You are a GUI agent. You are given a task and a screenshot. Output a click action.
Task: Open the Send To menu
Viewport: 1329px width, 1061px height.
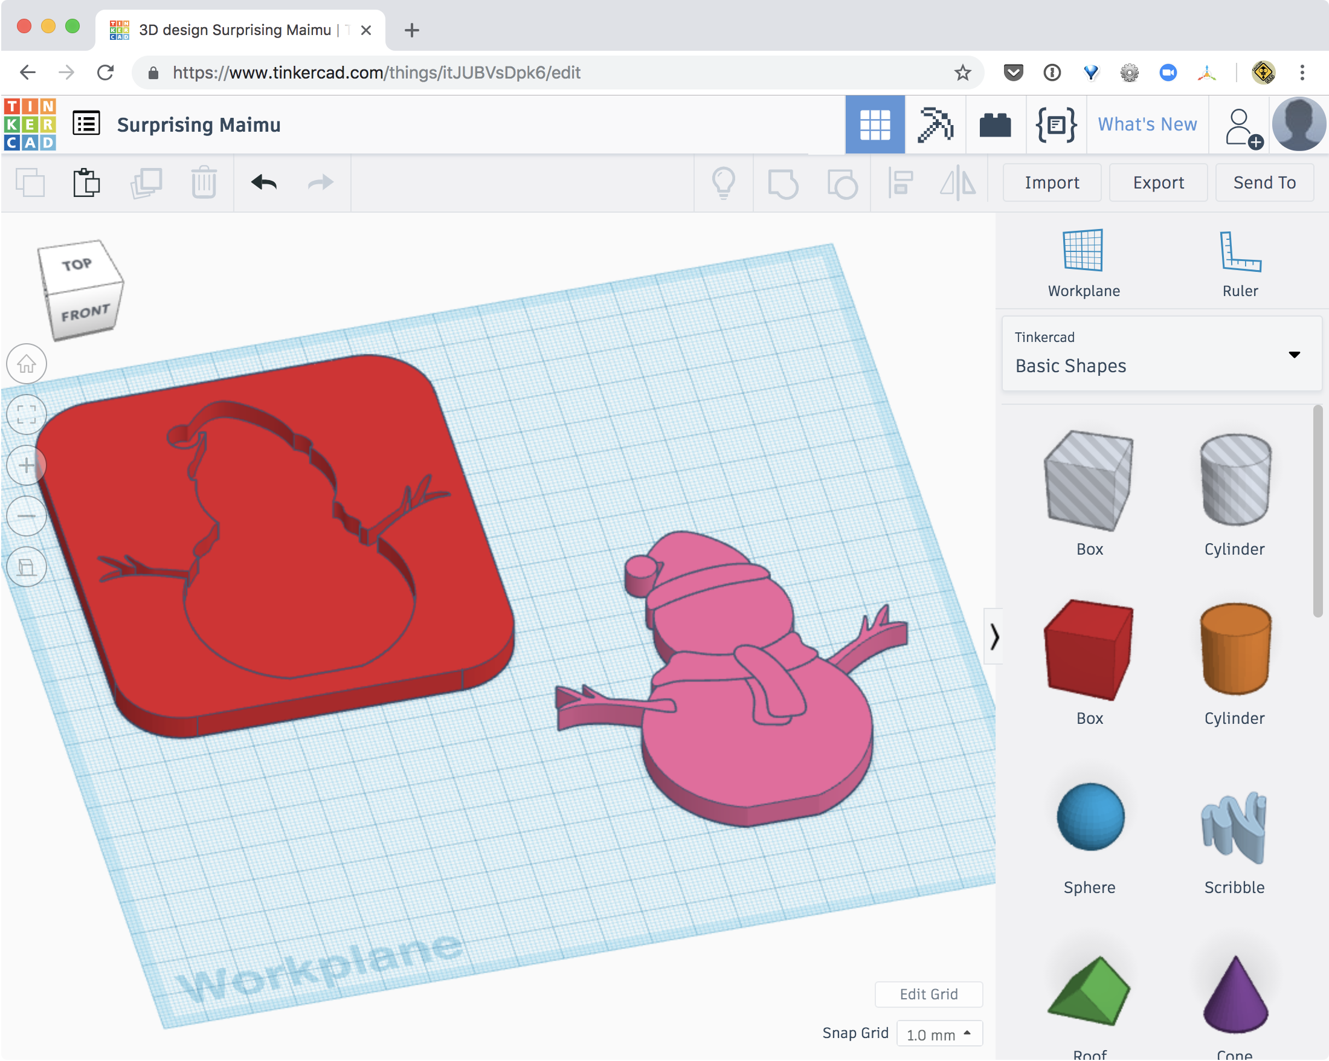[x=1264, y=183]
